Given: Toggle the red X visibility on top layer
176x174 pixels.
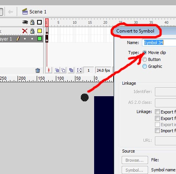Looking at the screenshot, I should [x=25, y=31].
